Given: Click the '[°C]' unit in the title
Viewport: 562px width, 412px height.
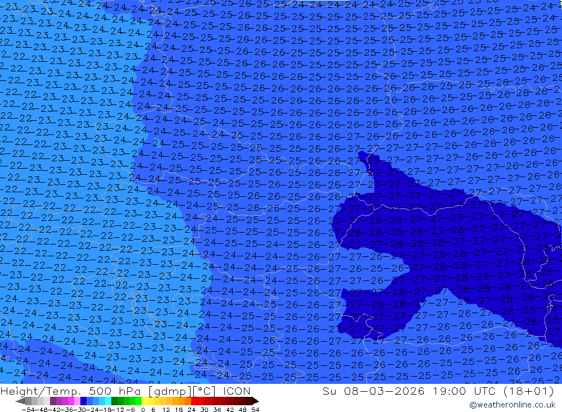Looking at the screenshot, I should click(x=205, y=391).
